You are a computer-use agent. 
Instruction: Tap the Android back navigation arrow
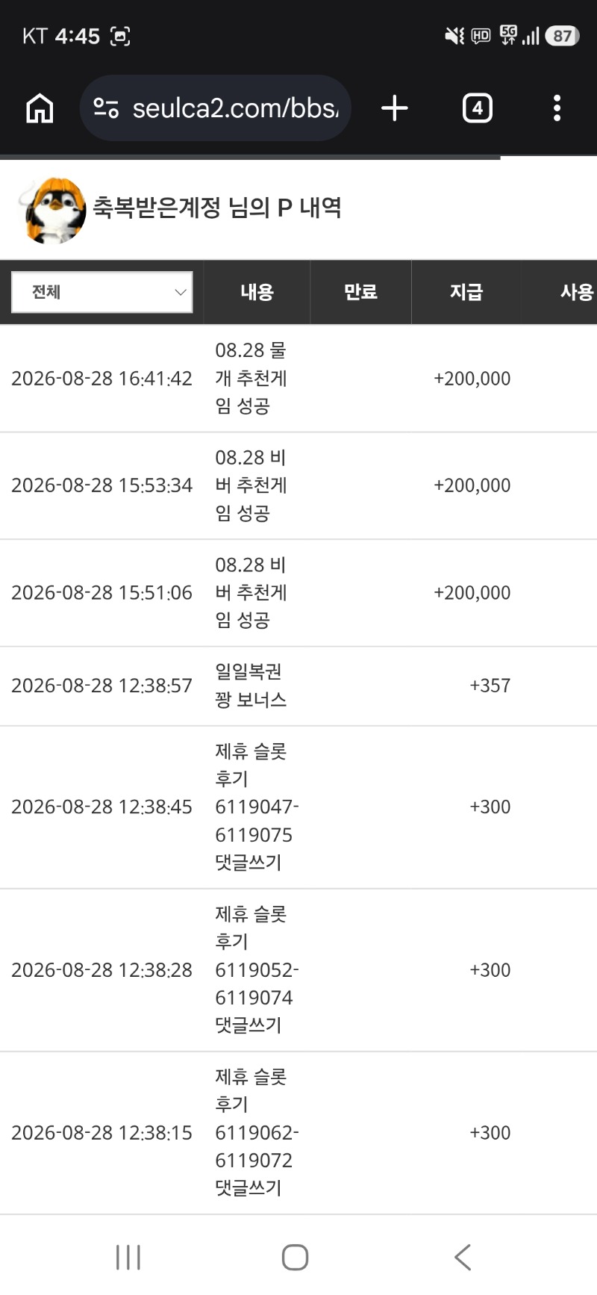tap(463, 1257)
